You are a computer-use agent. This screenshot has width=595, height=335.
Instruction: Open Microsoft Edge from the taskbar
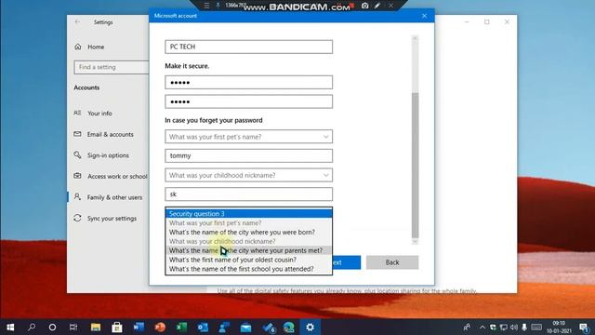pyautogui.click(x=289, y=327)
